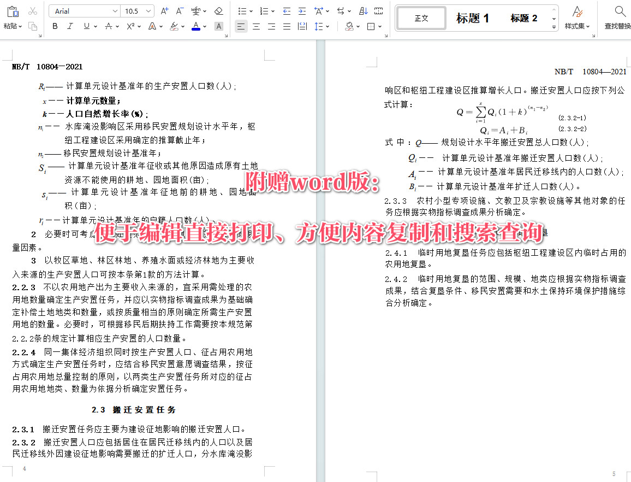Select the 正文 style

pyautogui.click(x=421, y=17)
